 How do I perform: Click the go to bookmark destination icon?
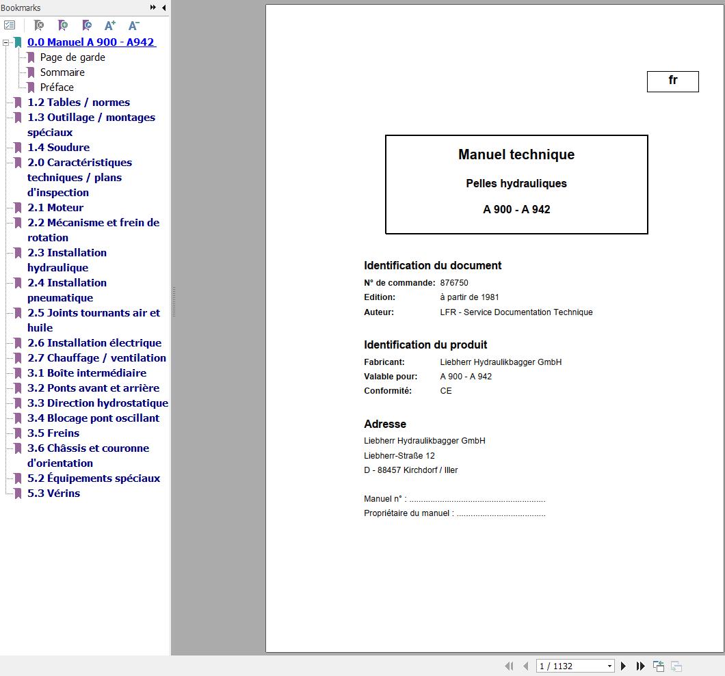point(86,25)
